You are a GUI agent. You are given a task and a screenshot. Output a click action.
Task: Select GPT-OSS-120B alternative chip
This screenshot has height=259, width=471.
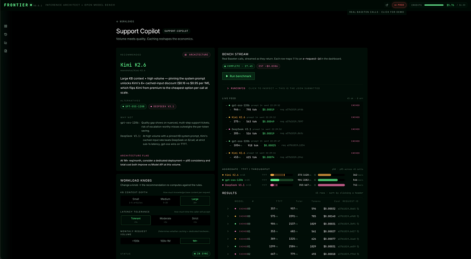pyautogui.click(x=133, y=106)
